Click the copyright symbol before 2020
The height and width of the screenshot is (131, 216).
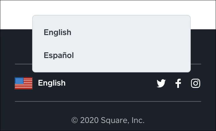tap(74, 120)
